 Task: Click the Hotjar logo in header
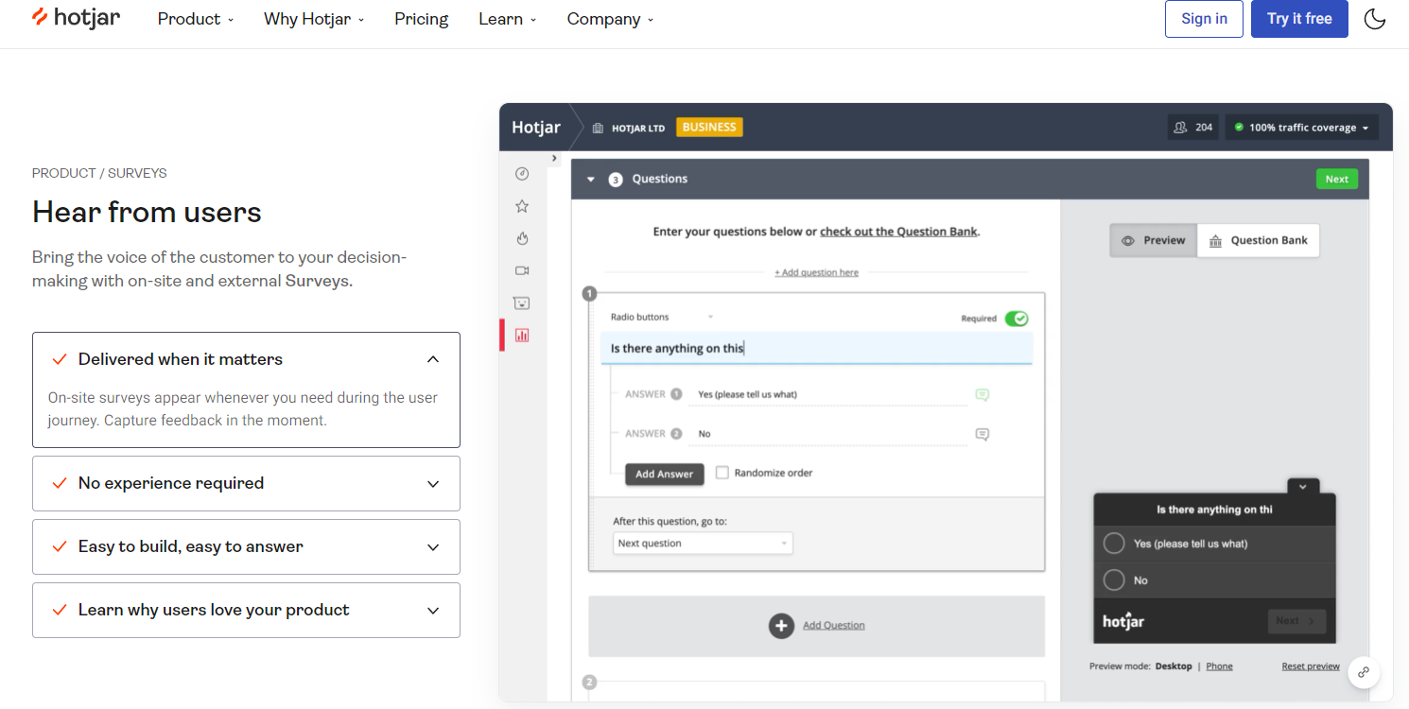pyautogui.click(x=76, y=18)
